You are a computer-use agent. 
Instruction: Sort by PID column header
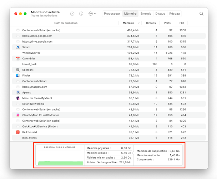pyautogui.click(x=182, y=23)
